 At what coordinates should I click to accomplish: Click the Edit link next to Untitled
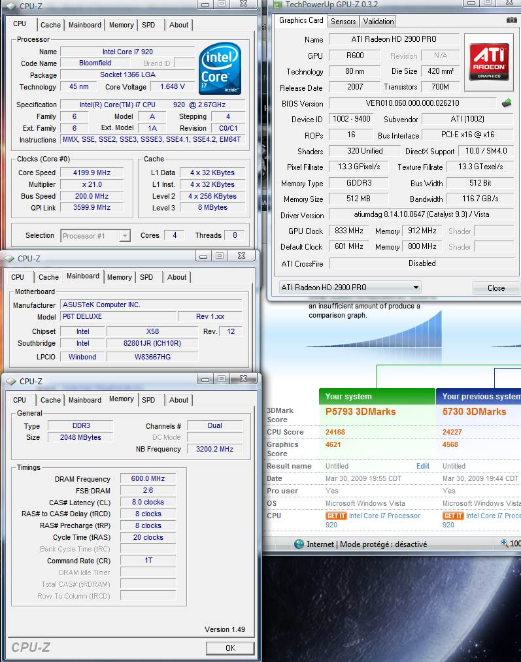[x=423, y=466]
